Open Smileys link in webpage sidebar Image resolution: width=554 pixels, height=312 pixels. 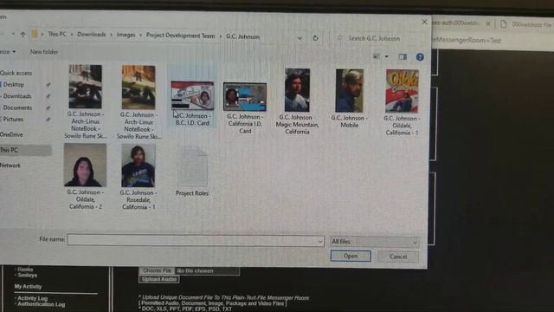point(27,275)
